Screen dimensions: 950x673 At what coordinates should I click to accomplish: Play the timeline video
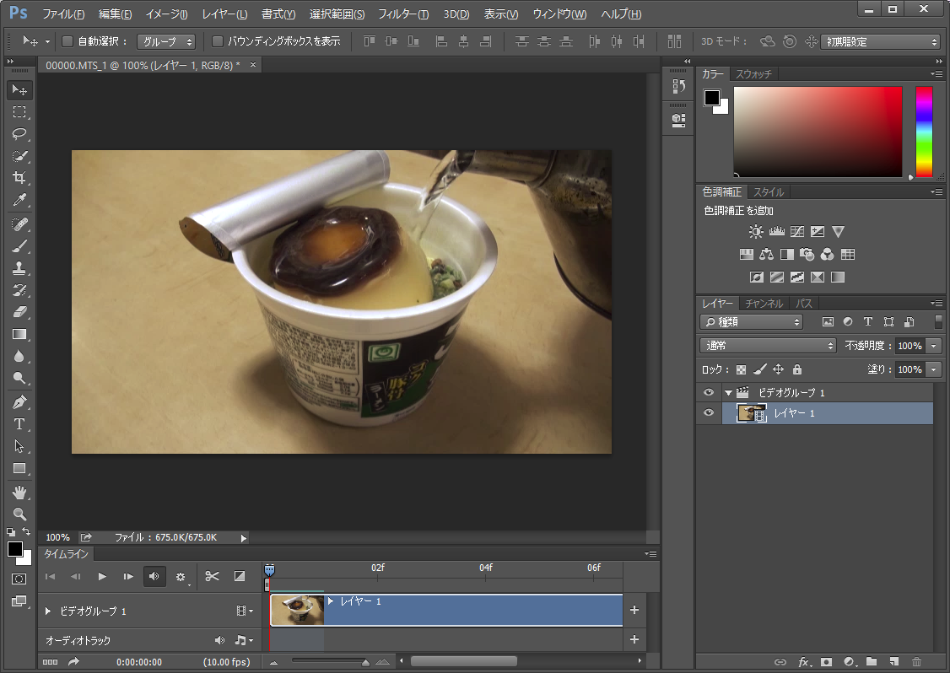[x=102, y=577]
